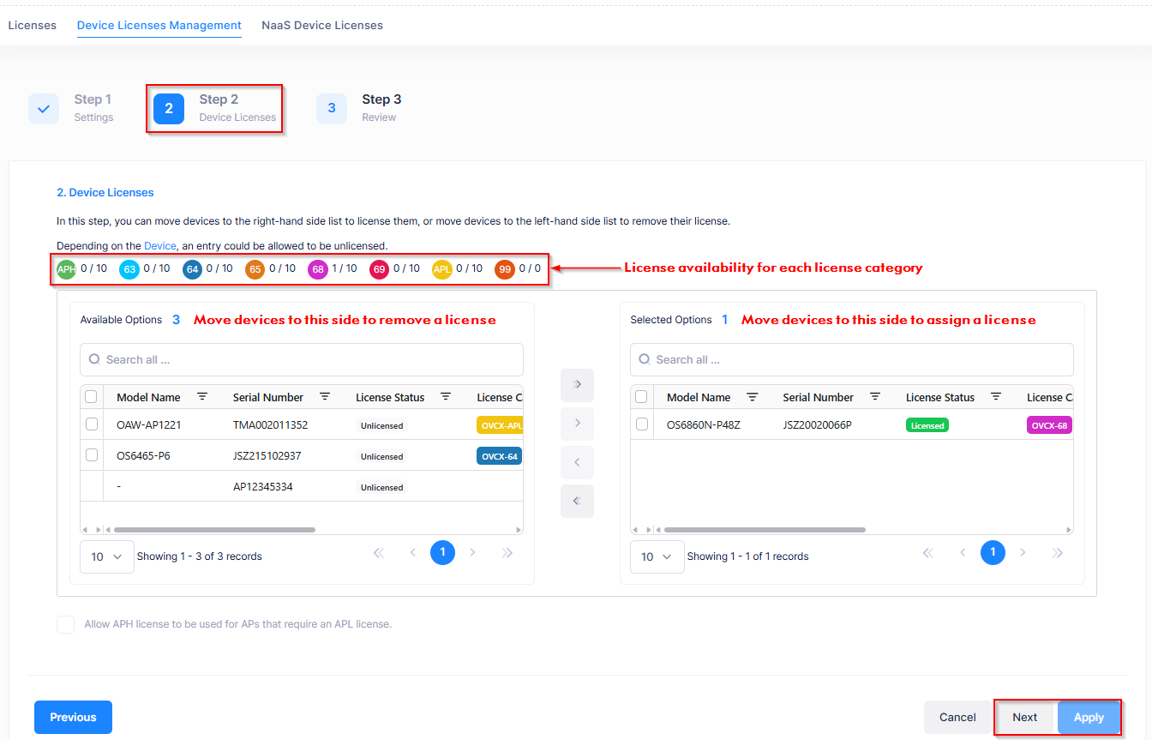Click move-selected-right single arrow button

coord(577,424)
